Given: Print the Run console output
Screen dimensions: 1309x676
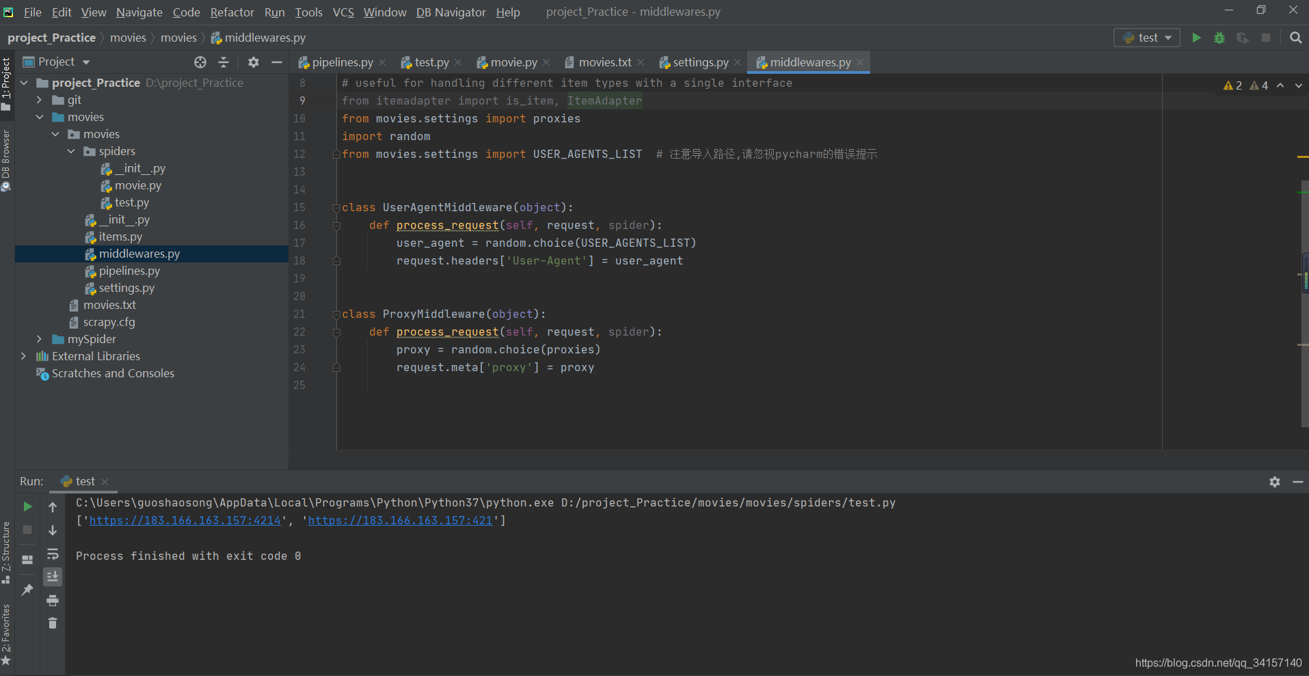Looking at the screenshot, I should point(53,600).
